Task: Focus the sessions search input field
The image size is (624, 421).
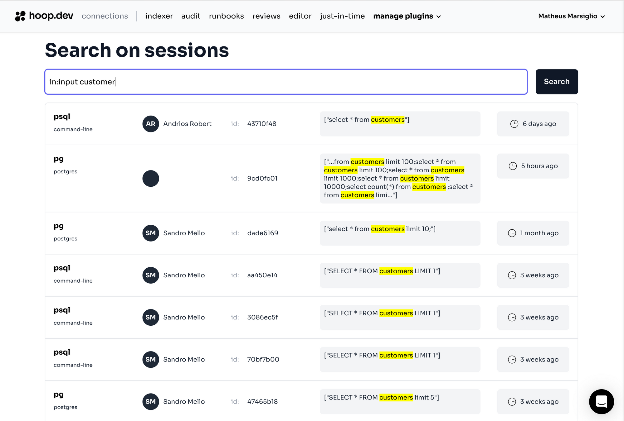Action: pos(286,82)
